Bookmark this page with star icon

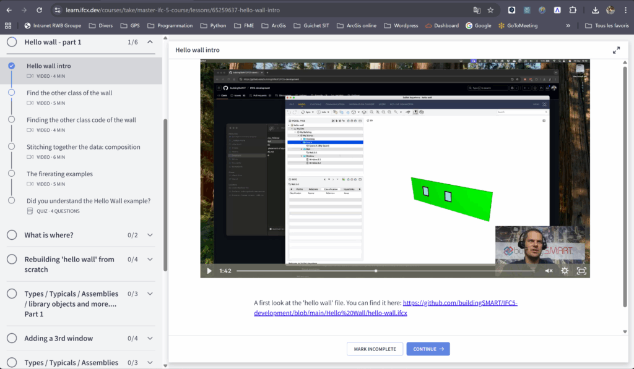(x=490, y=11)
